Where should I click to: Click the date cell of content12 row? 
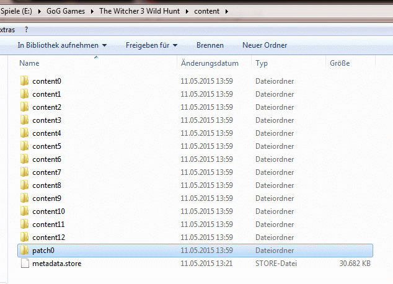tap(207, 237)
